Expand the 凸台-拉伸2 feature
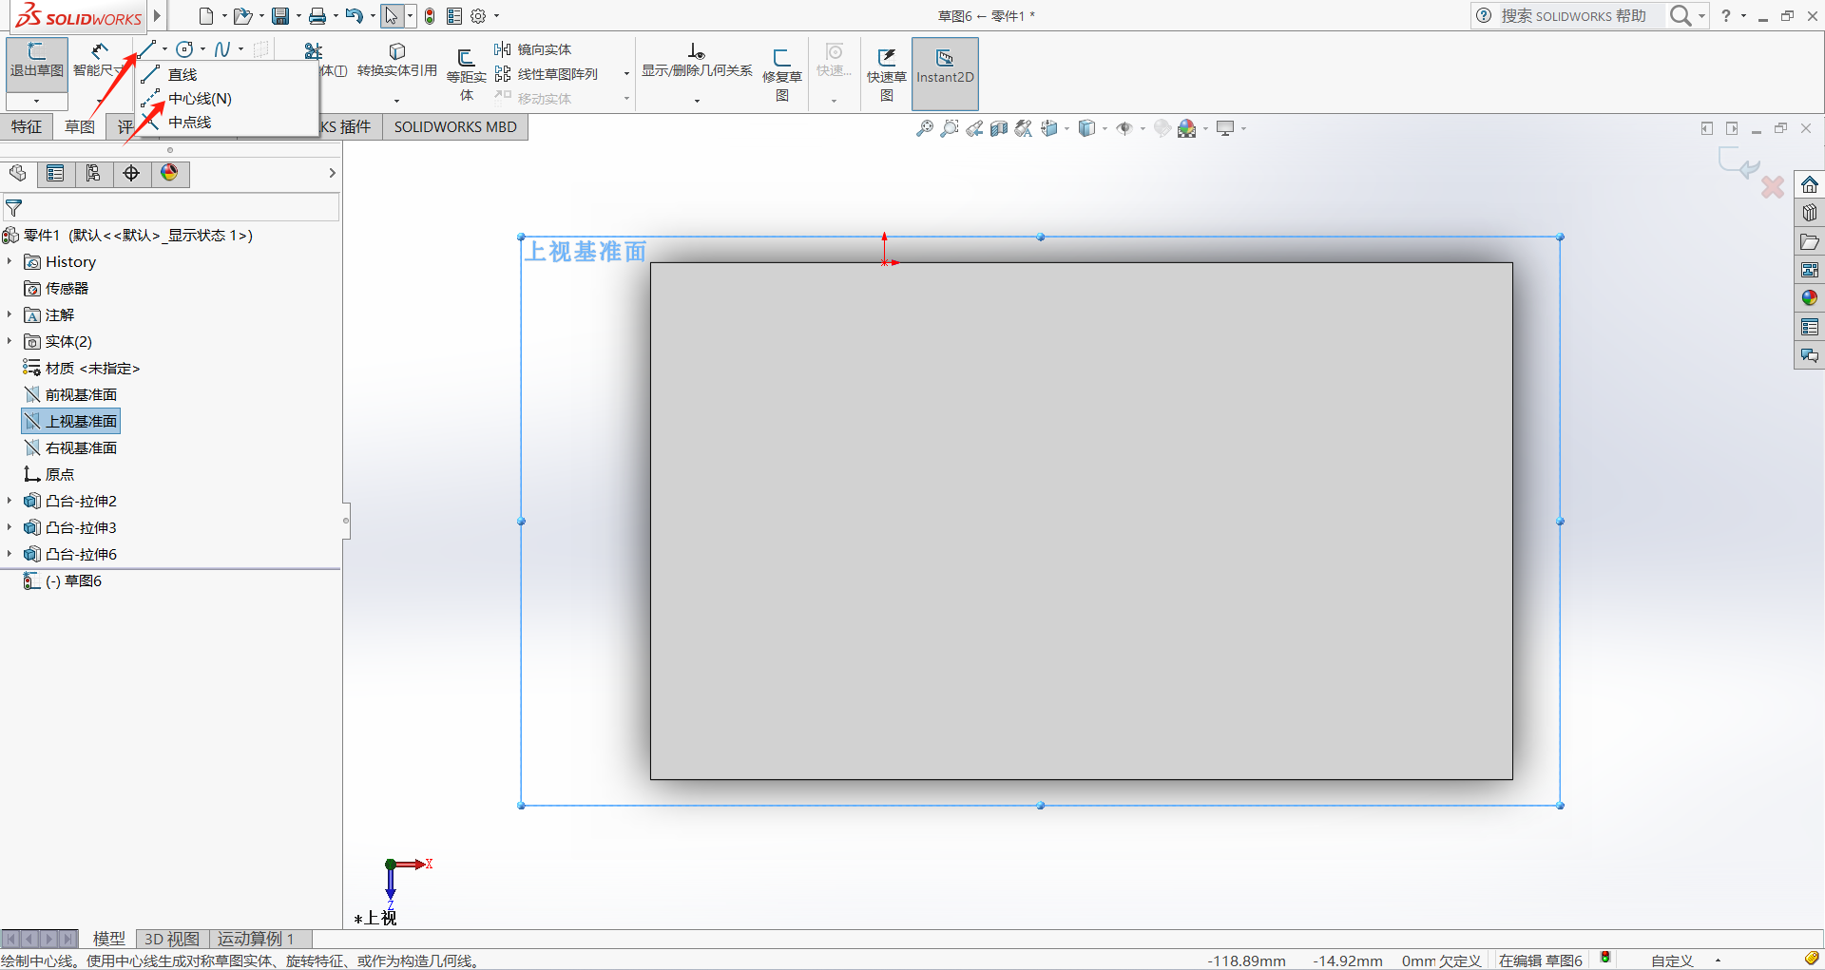Screen dimensions: 1825x970 click(x=10, y=501)
